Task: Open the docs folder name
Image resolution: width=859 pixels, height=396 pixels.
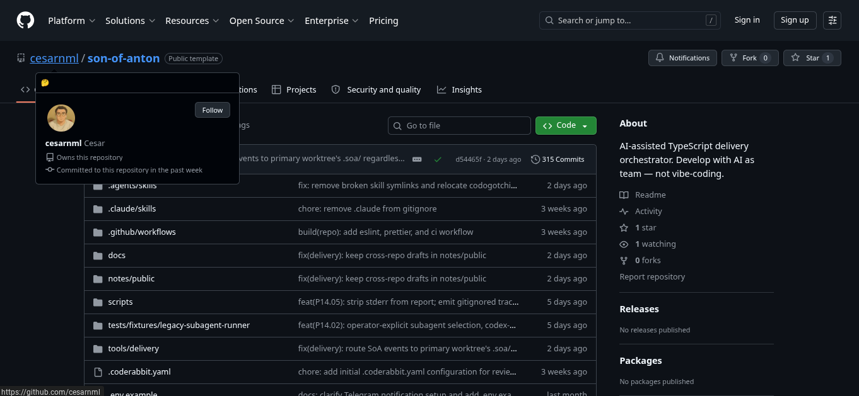Action: (x=117, y=255)
